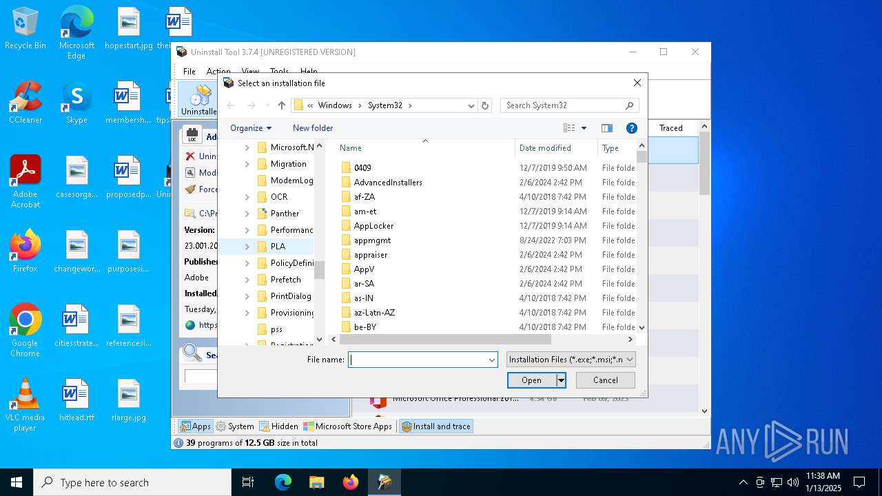Select the Install and trace tab
Image resolution: width=882 pixels, height=496 pixels.
436,426
